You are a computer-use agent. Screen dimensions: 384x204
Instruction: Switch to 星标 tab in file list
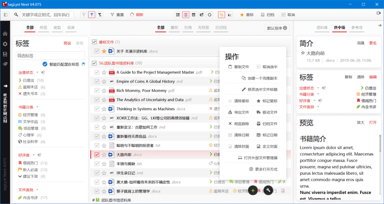click(174, 28)
